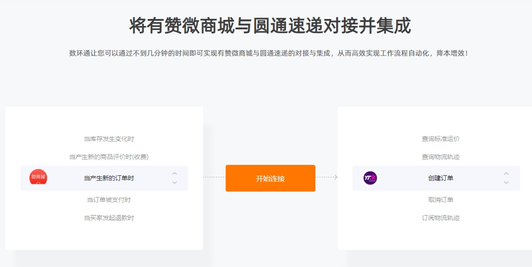The height and width of the screenshot is (267, 532).
Task: Click the heading 将有赞微商城与圆通速递对接并集成
Action: coord(270,26)
